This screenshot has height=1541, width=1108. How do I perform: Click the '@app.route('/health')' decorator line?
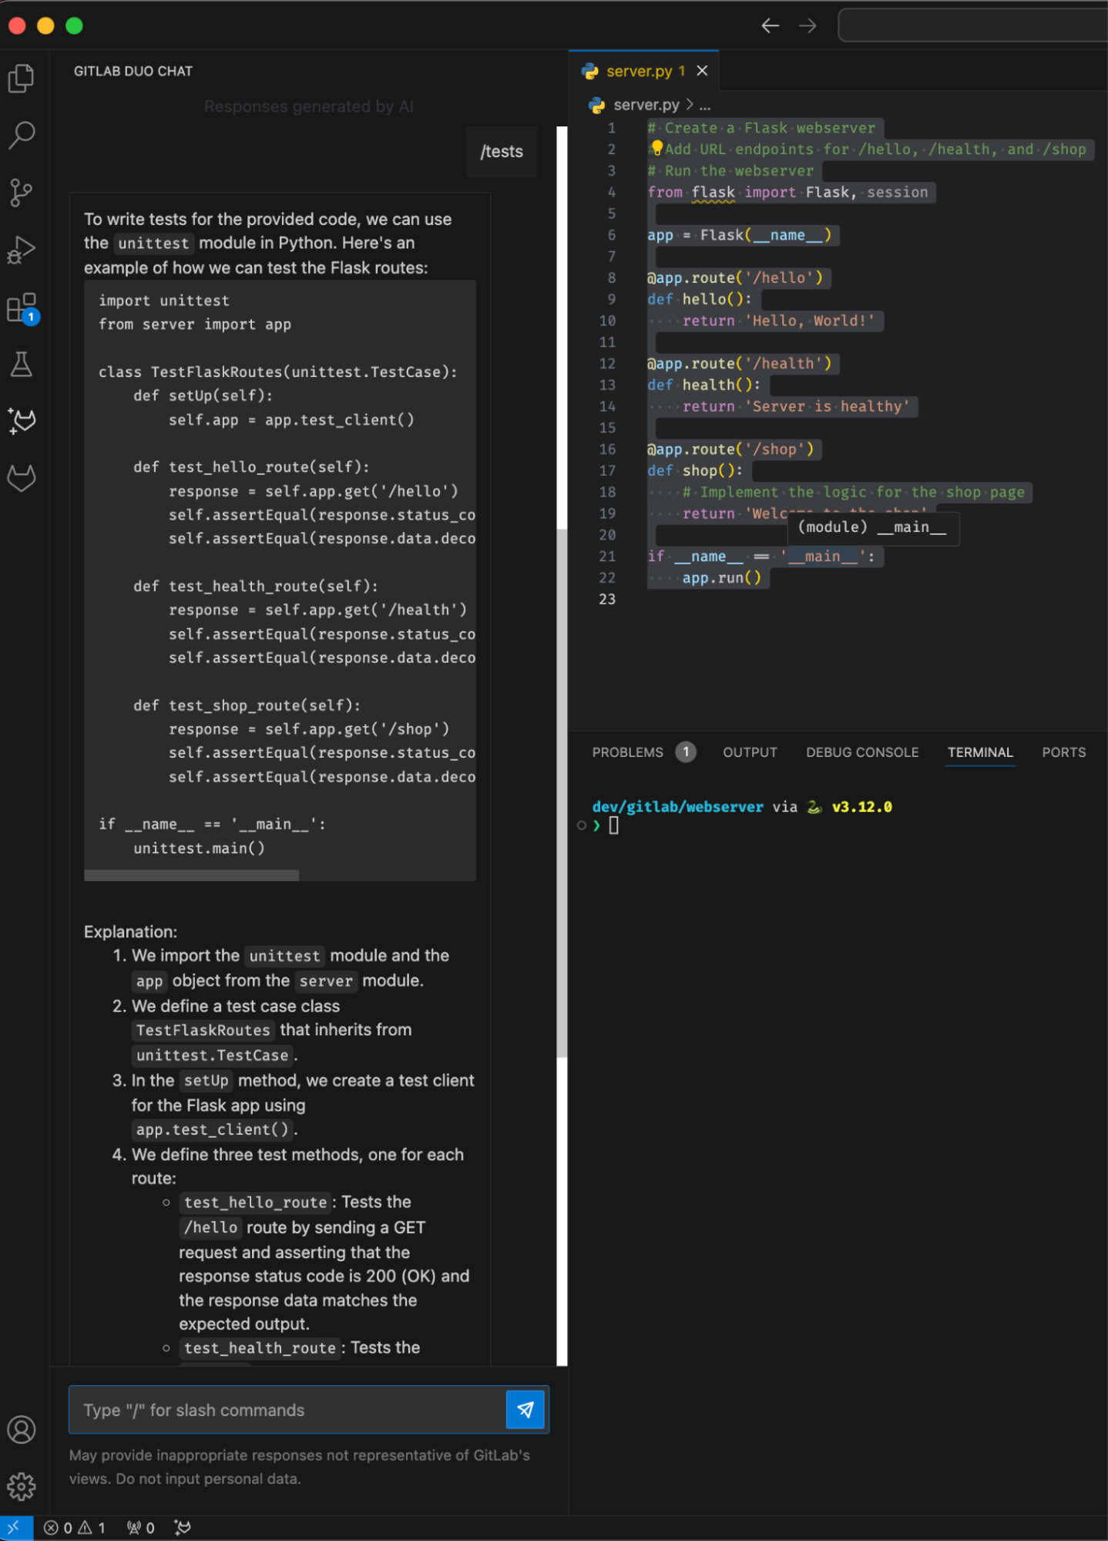click(739, 363)
